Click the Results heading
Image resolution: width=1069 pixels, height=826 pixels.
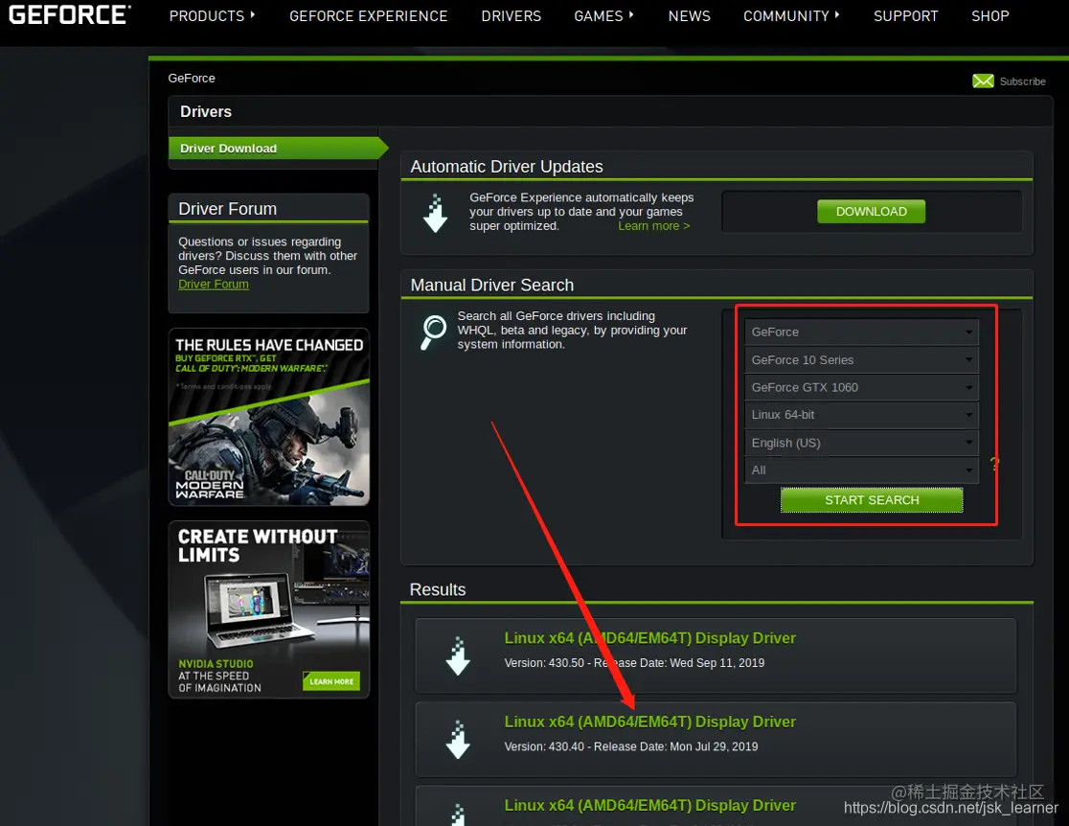[437, 590]
